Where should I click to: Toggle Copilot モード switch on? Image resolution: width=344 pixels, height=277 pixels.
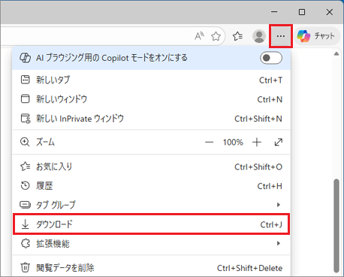coord(271,58)
